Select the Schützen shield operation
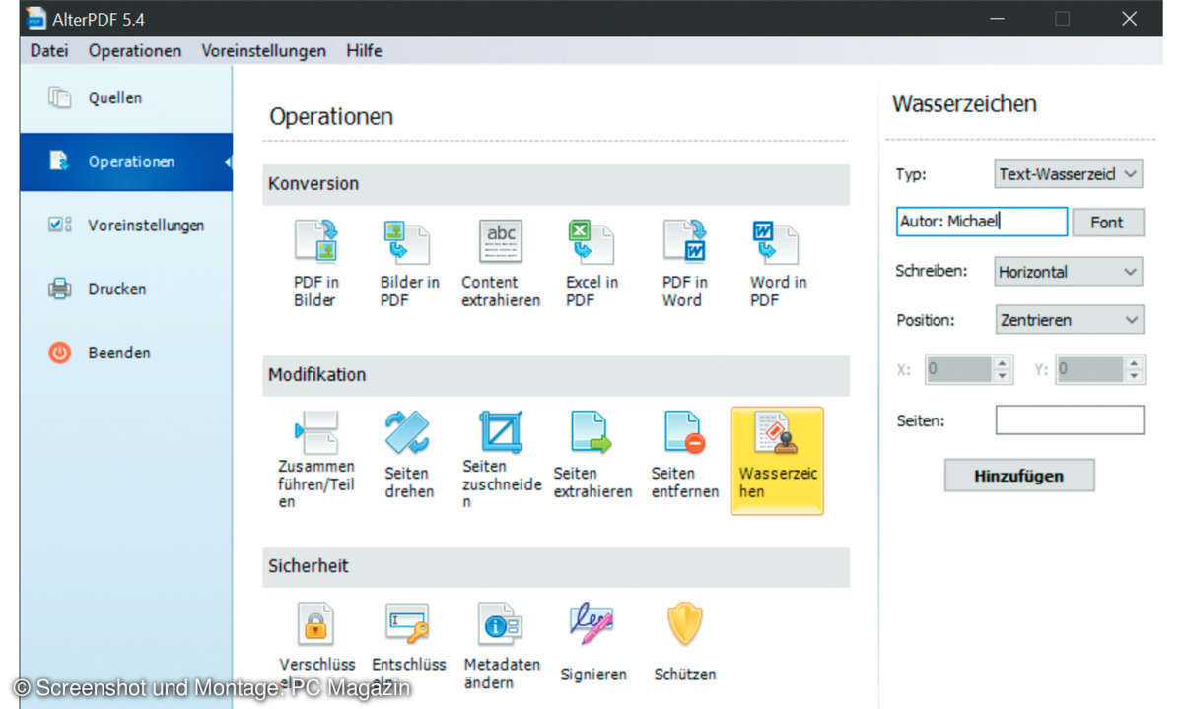The height and width of the screenshot is (709, 1183). tap(684, 642)
